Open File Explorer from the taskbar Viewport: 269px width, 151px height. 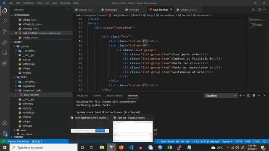coord(102,147)
